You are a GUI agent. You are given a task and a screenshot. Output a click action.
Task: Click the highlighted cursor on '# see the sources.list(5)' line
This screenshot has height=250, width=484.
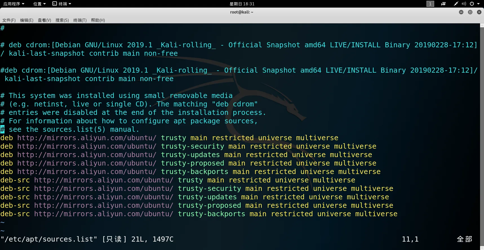coord(3,129)
